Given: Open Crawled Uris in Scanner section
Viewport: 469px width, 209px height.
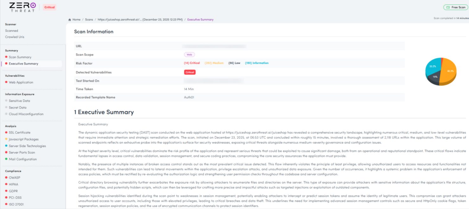Looking at the screenshot, I should point(15,37).
